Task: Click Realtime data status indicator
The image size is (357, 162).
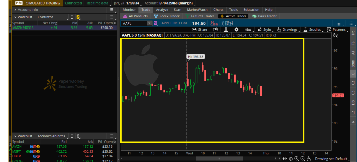Action: click(98, 3)
